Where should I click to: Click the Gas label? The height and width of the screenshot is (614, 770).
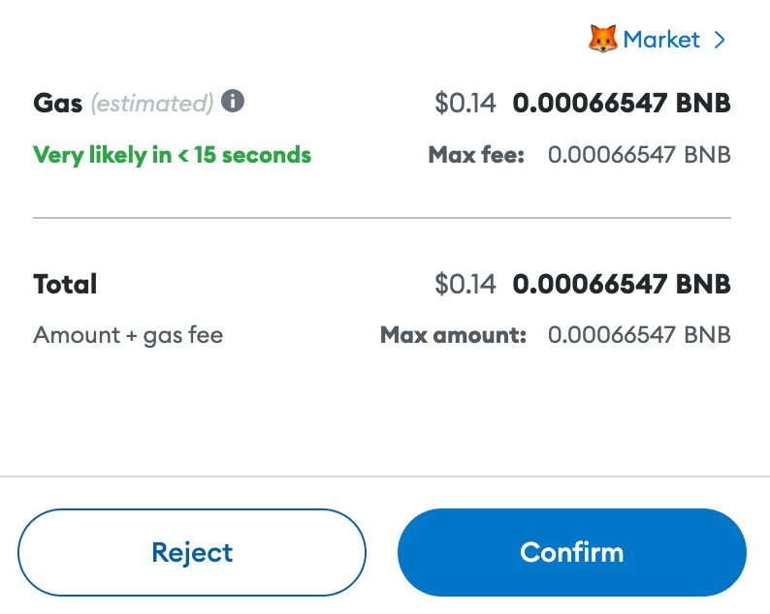pyautogui.click(x=57, y=103)
